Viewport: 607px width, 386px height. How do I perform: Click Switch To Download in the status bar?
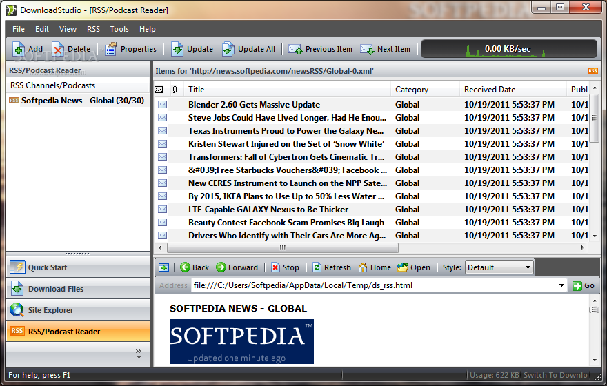[555, 375]
